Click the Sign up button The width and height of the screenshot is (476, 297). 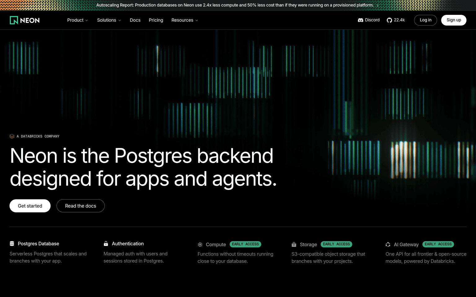(454, 20)
